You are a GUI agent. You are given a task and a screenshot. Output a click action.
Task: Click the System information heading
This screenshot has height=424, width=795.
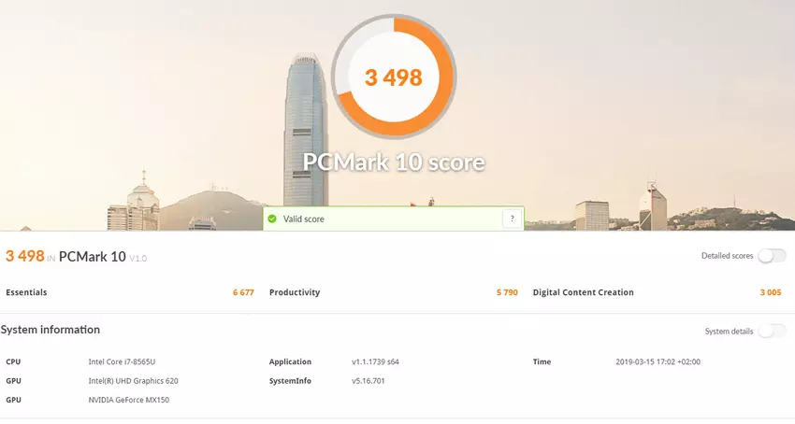coord(51,330)
